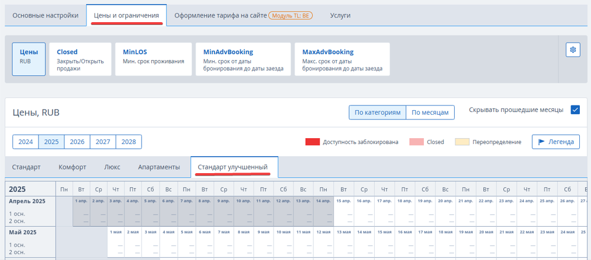
Task: Switch view to По категориям
Action: [377, 113]
